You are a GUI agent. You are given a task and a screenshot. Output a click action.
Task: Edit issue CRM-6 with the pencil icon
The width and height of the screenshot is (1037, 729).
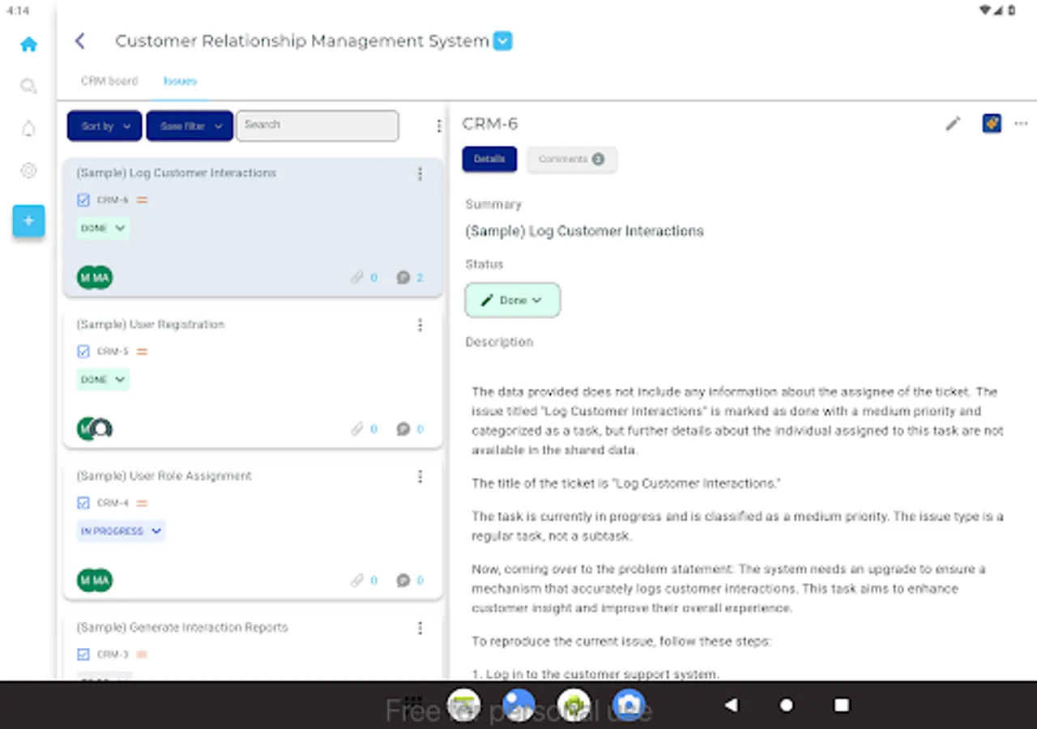[x=953, y=123]
